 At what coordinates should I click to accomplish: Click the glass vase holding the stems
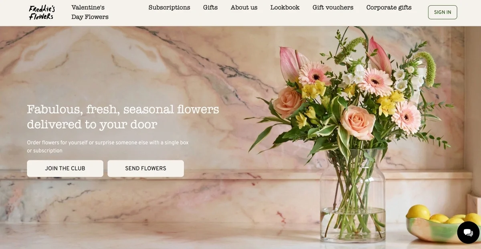point(353,196)
